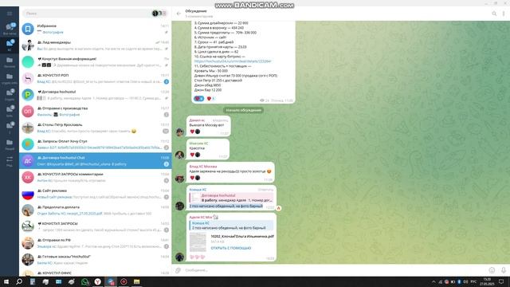Viewport: 510px width, 287px height.
Task: Open the "Столы Пётр Ярославль" group
Action: [x=96, y=128]
